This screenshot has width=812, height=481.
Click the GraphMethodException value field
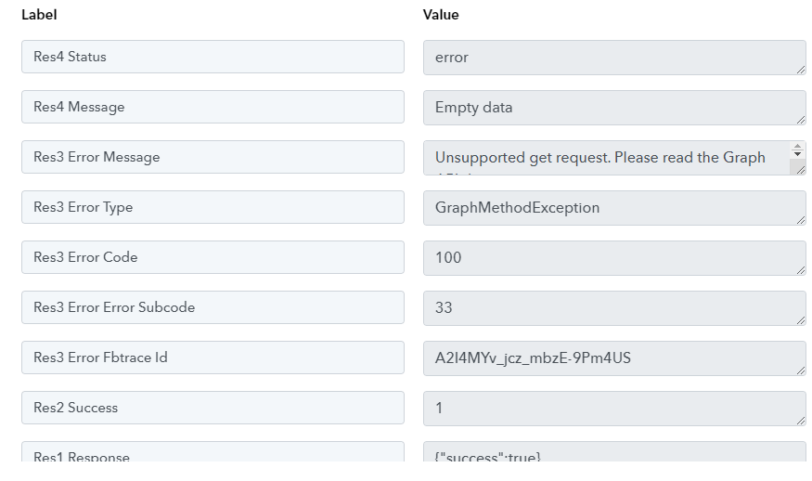pos(614,208)
